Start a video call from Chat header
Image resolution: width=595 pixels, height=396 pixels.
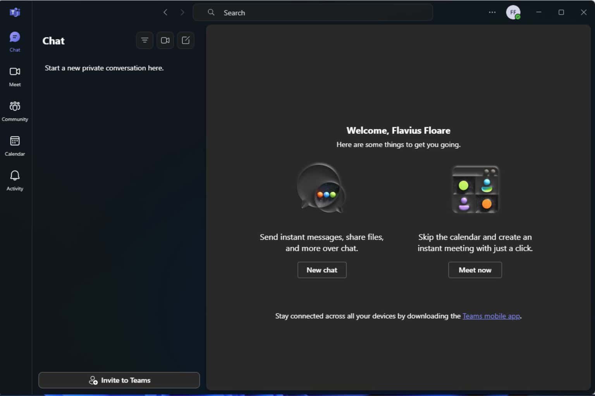(165, 40)
